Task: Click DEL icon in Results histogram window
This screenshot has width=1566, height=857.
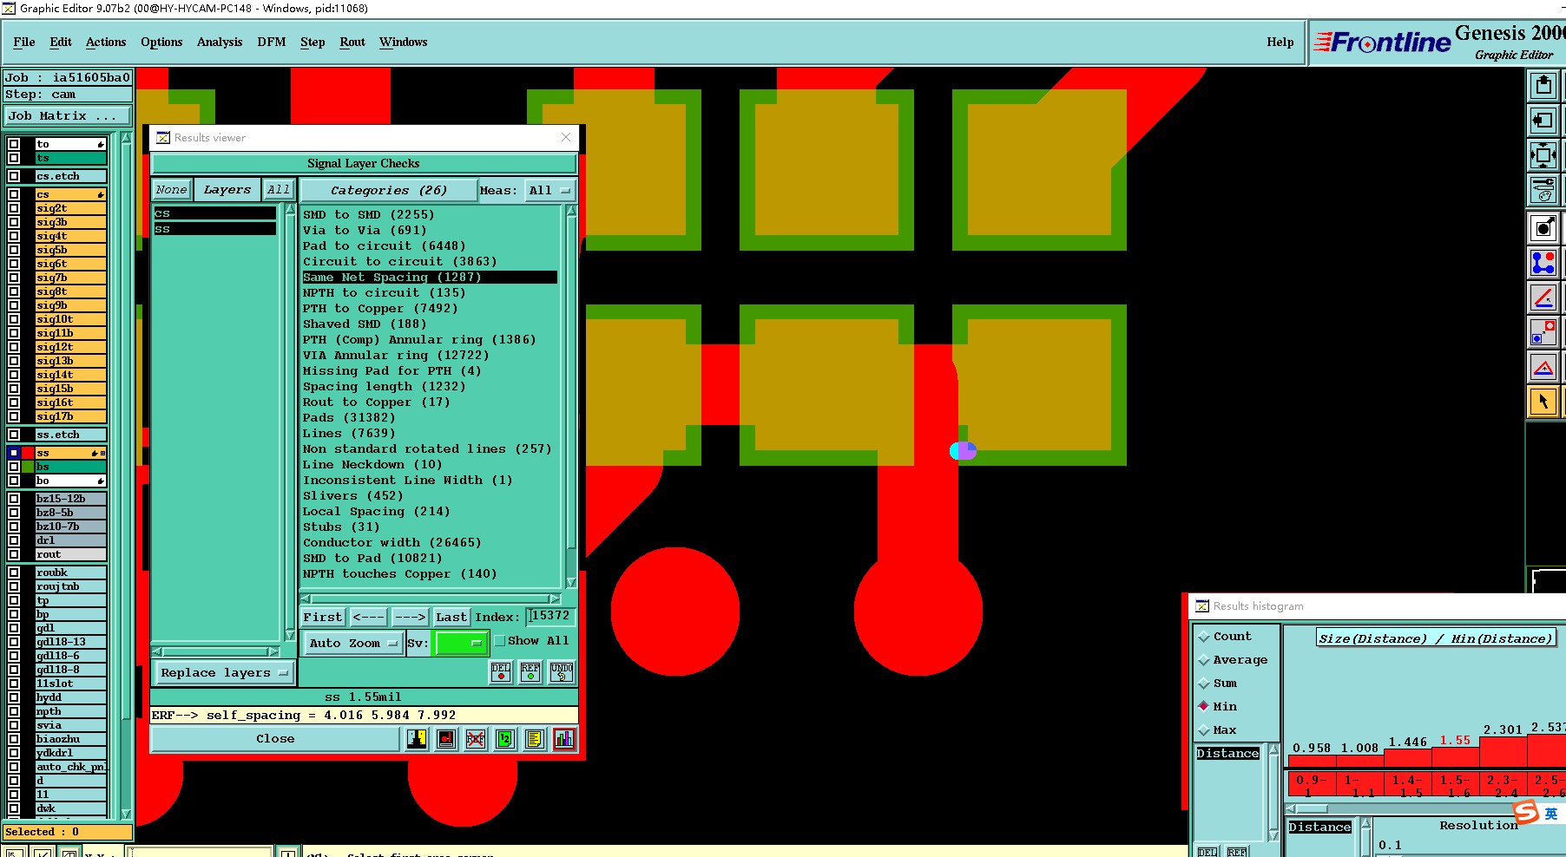Action: 1207,852
